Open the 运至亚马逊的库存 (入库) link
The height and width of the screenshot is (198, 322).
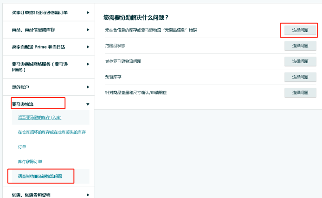(39, 117)
